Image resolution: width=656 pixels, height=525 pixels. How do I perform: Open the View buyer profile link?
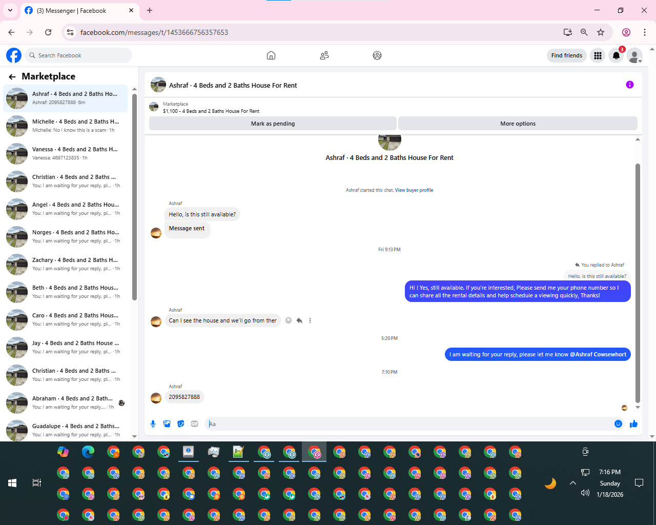414,190
